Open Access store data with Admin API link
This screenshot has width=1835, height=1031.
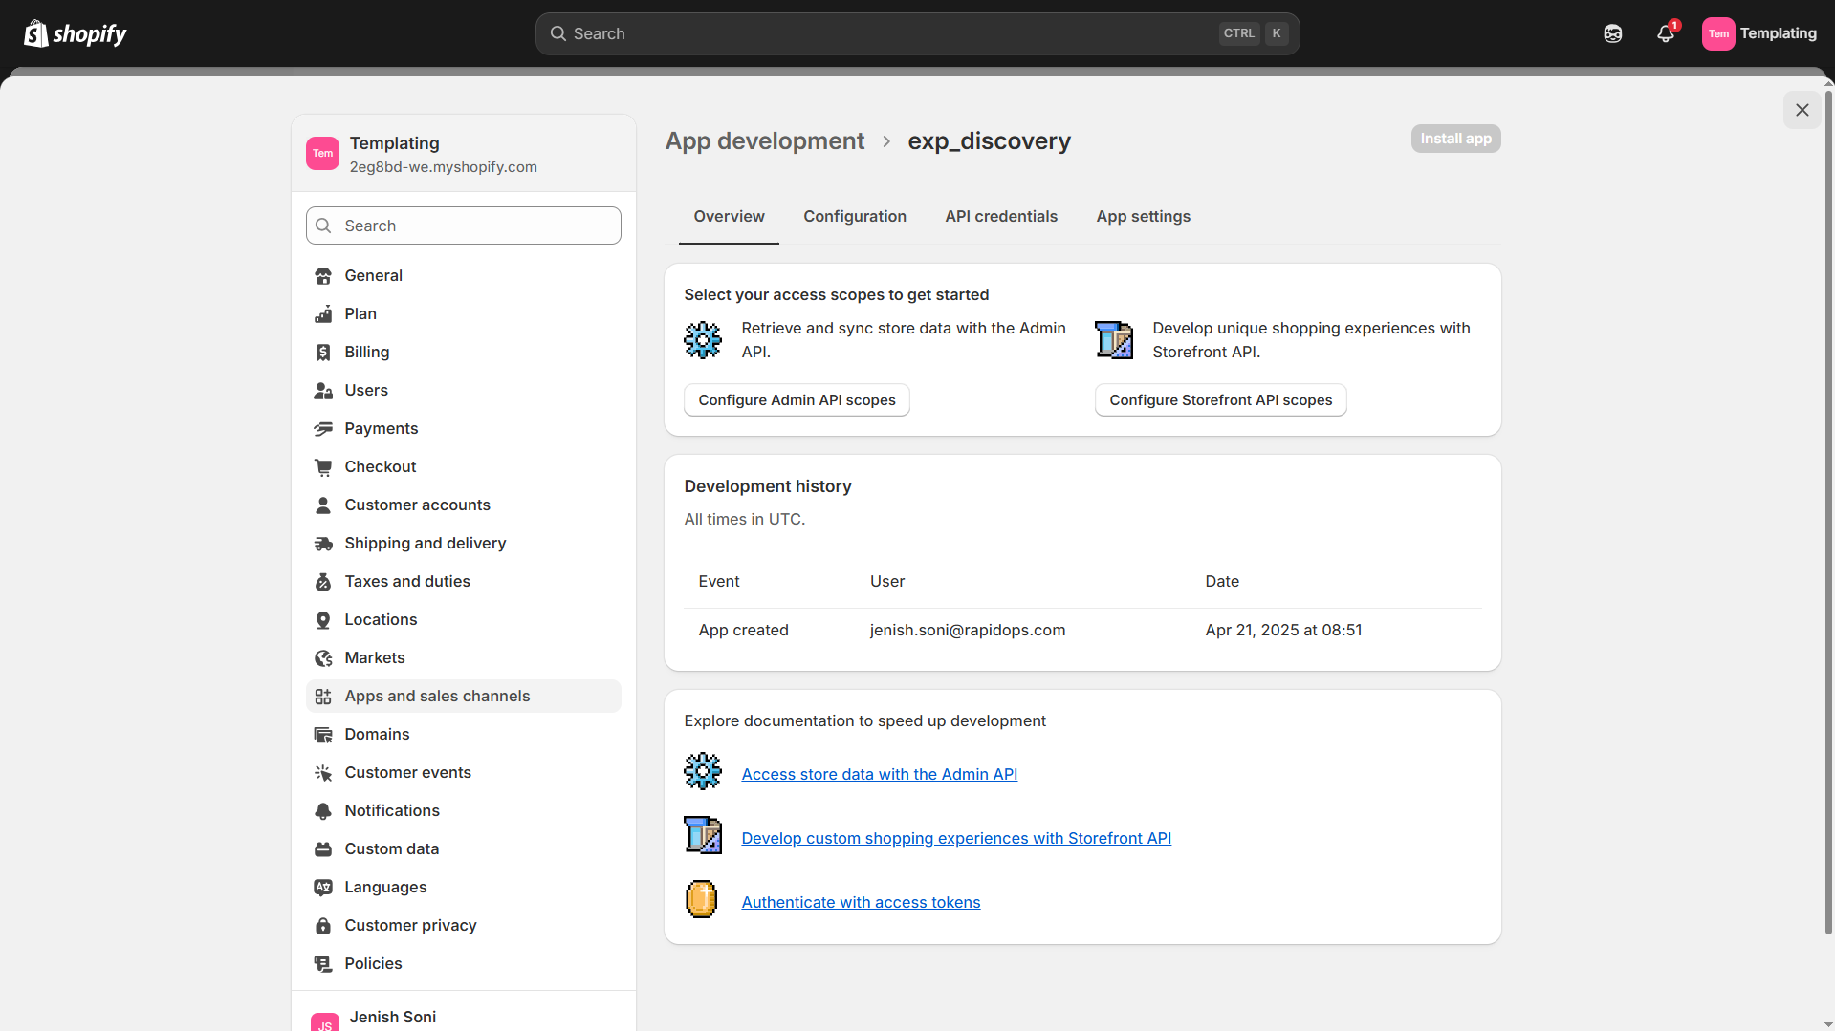[879, 774]
